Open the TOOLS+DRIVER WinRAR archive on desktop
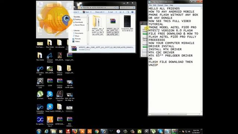 point(59,83)
